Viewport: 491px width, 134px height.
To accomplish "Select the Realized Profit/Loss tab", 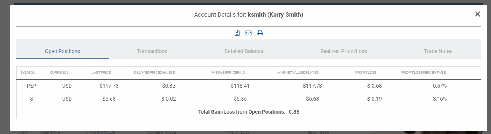I will [x=344, y=51].
